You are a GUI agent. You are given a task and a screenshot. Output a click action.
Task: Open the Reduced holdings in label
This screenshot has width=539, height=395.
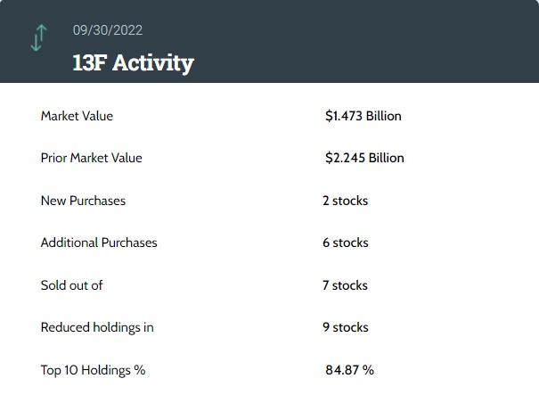click(97, 327)
